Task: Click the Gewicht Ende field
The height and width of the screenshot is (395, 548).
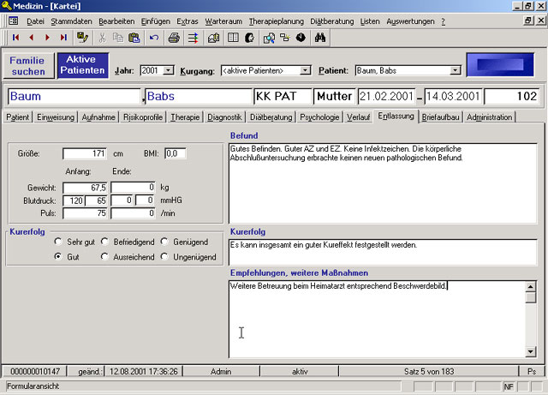Action: pos(134,187)
